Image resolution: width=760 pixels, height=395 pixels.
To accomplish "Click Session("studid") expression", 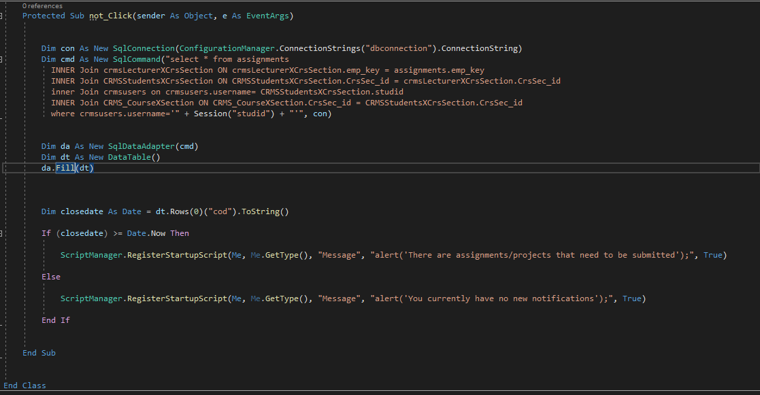I will point(234,114).
